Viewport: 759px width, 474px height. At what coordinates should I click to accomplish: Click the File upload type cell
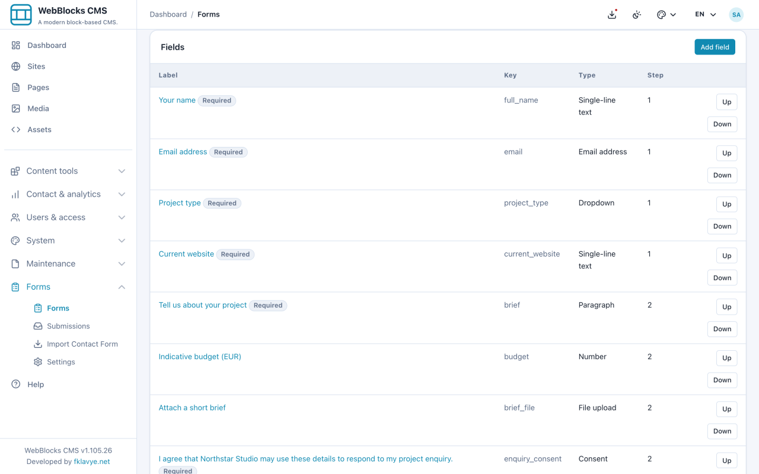point(597,408)
